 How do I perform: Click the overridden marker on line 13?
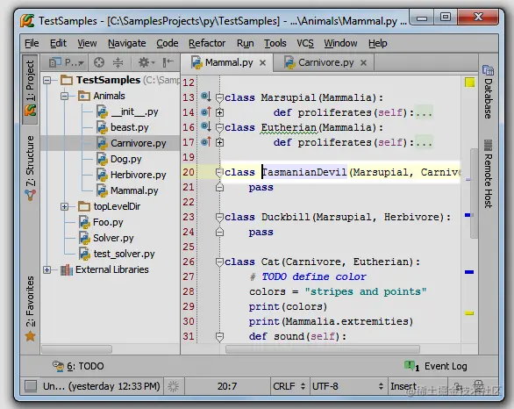pyautogui.click(x=206, y=97)
